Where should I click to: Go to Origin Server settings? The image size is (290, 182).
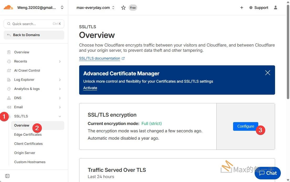pyautogui.click(x=25, y=153)
